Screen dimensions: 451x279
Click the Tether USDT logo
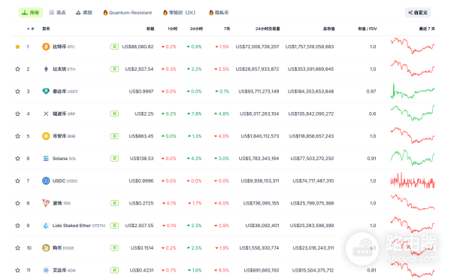click(46, 92)
